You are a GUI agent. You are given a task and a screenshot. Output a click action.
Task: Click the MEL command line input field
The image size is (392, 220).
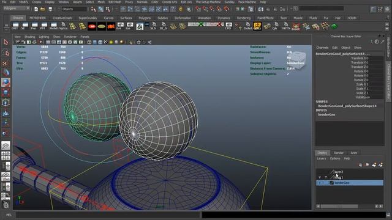tap(108, 215)
